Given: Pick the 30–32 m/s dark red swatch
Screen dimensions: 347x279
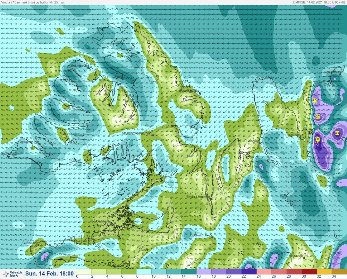Looking at the screenshot, I should (x=310, y=271).
